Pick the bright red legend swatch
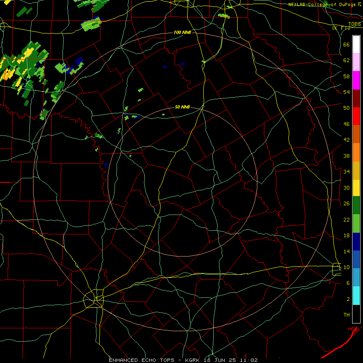The width and height of the screenshot is (363, 363). (356, 117)
